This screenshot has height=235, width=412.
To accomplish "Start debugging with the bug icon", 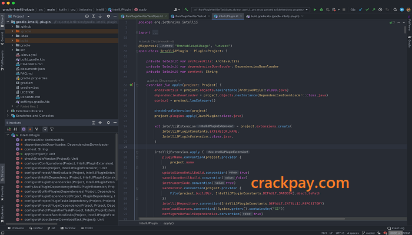I will pos(321,10).
